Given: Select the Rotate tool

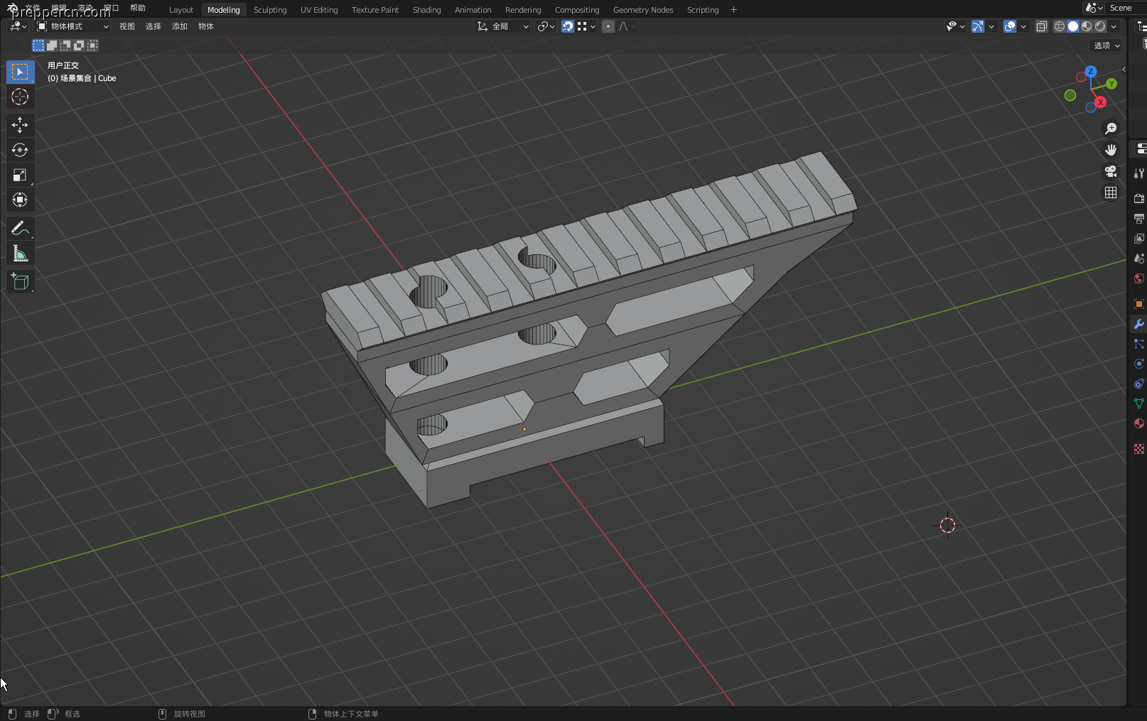Looking at the screenshot, I should (20, 150).
